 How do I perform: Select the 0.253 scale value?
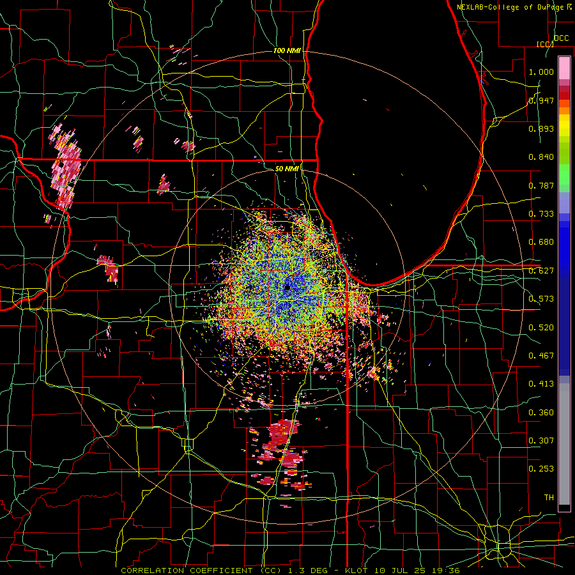click(x=541, y=469)
